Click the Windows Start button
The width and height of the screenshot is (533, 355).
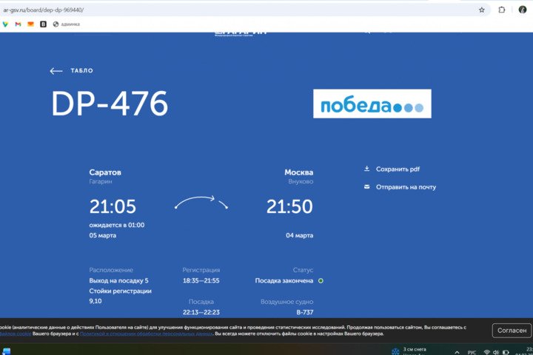[x=7, y=351]
